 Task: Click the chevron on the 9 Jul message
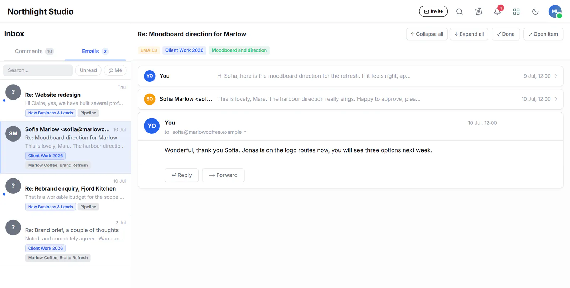click(x=556, y=76)
